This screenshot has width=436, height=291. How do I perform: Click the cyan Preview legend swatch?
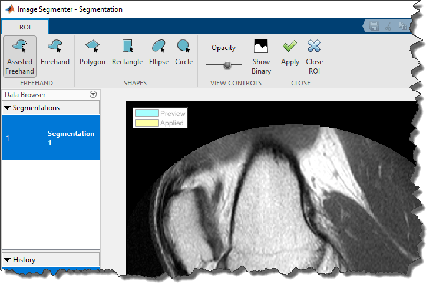pos(147,113)
